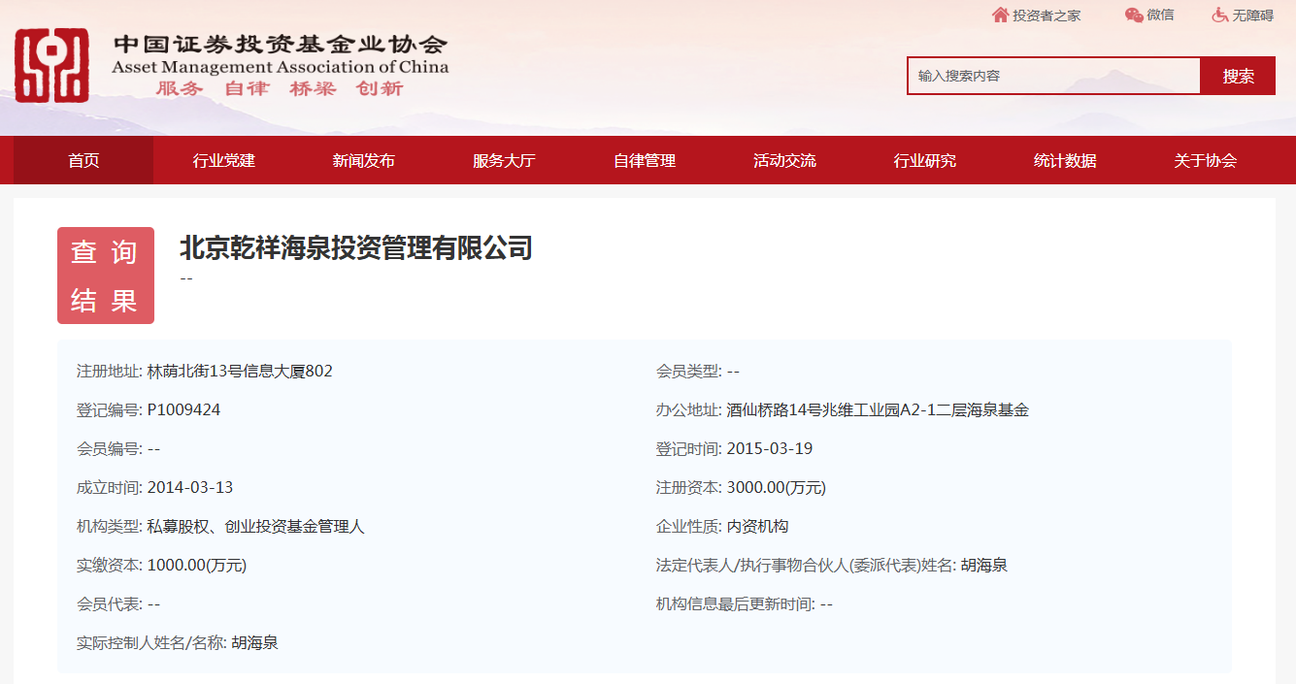Open the 行业研究 menu
The height and width of the screenshot is (684, 1296).
[x=924, y=161]
